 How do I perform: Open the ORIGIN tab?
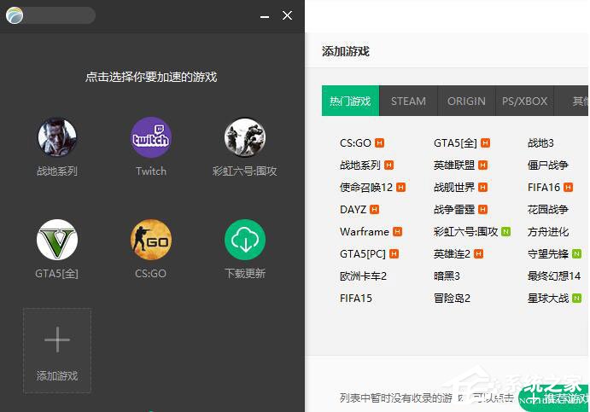(x=466, y=101)
